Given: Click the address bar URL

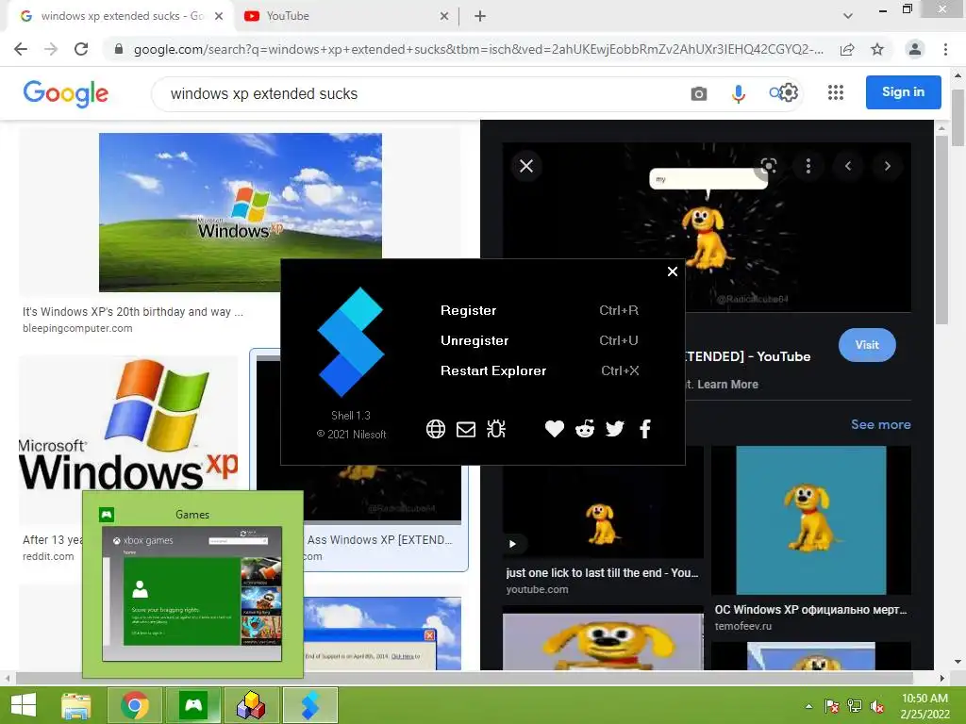Looking at the screenshot, I should (x=478, y=49).
